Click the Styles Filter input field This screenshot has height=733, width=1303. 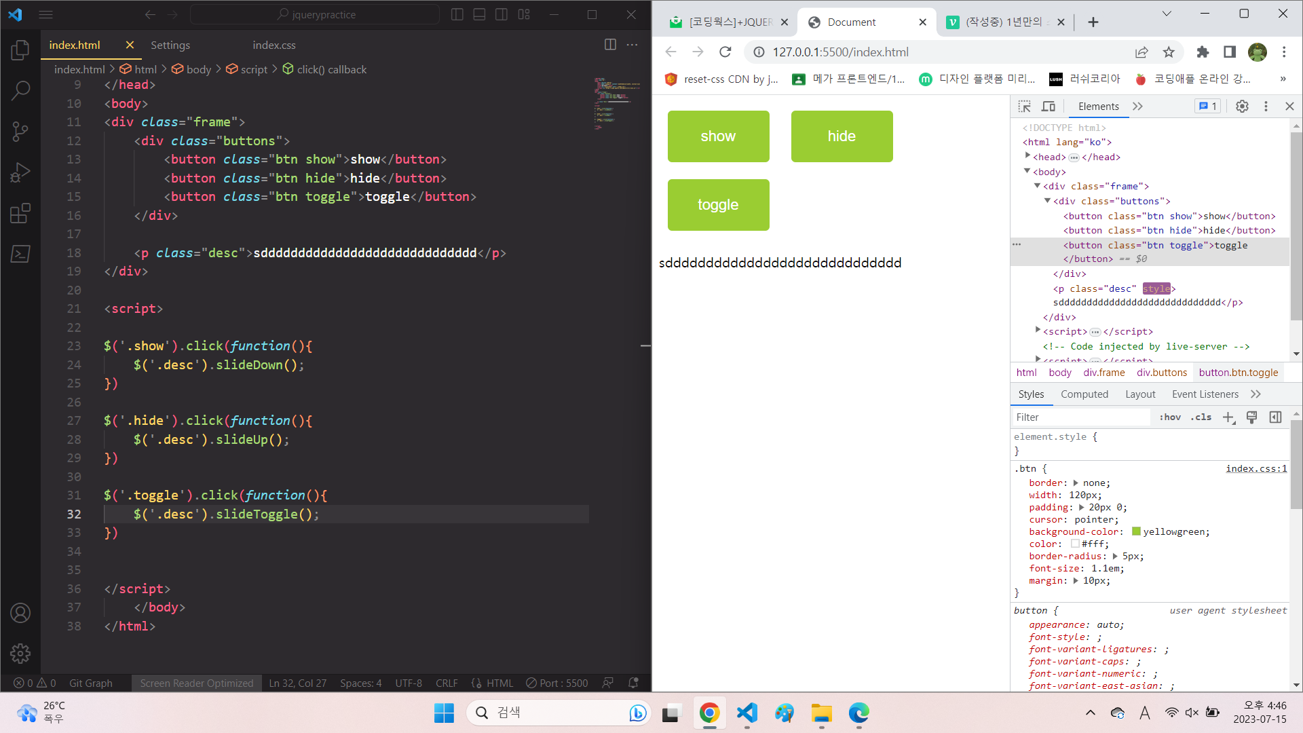tap(1081, 417)
